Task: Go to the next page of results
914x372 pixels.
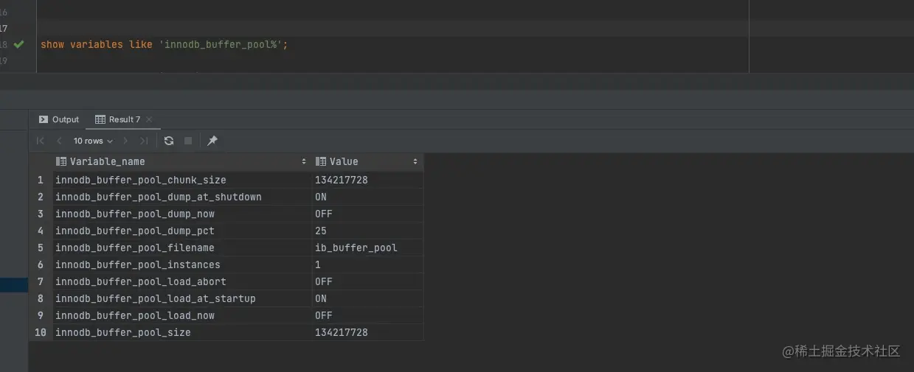Action: pos(126,141)
